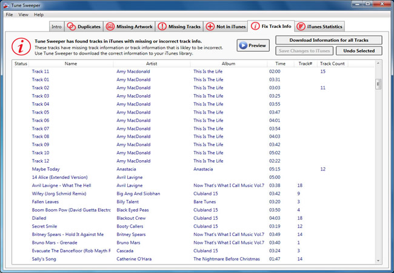Click Save Changes to iTunes button
This screenshot has height=273, width=394.
pyautogui.click(x=304, y=51)
